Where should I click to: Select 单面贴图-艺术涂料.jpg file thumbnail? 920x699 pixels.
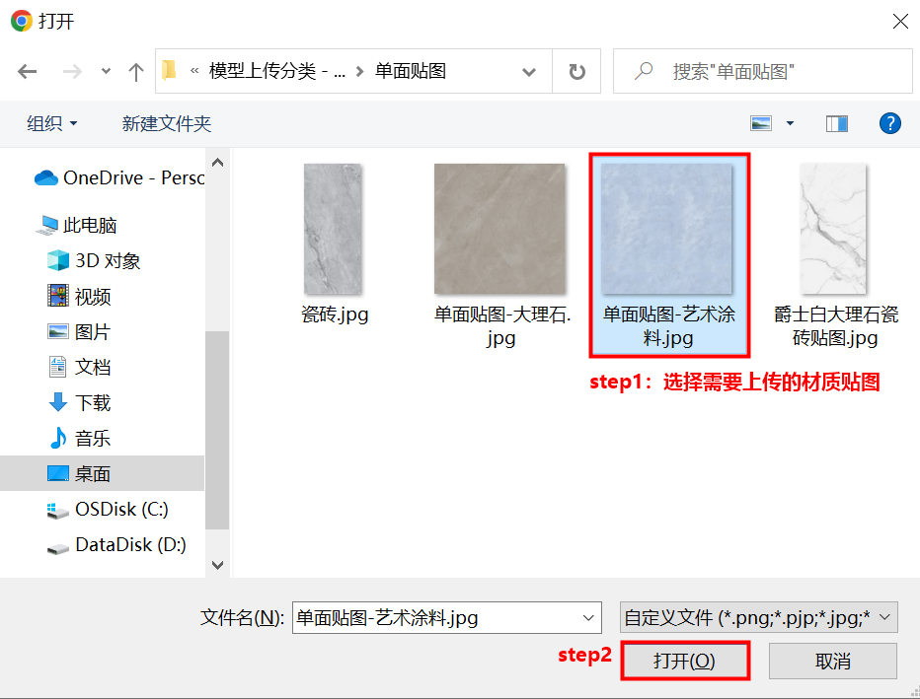point(666,229)
